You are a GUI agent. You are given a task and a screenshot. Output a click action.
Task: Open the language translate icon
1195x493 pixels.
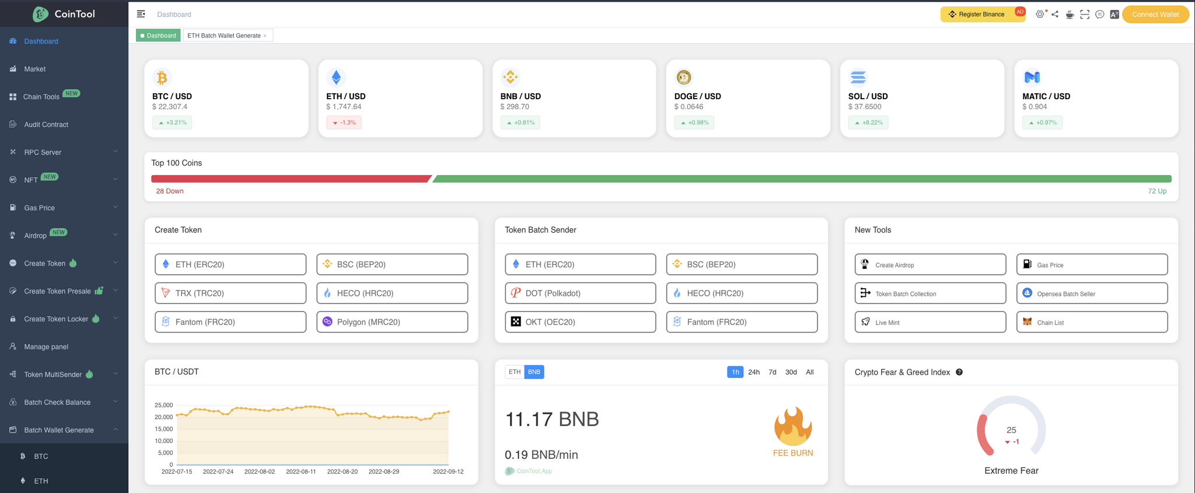click(x=1114, y=14)
